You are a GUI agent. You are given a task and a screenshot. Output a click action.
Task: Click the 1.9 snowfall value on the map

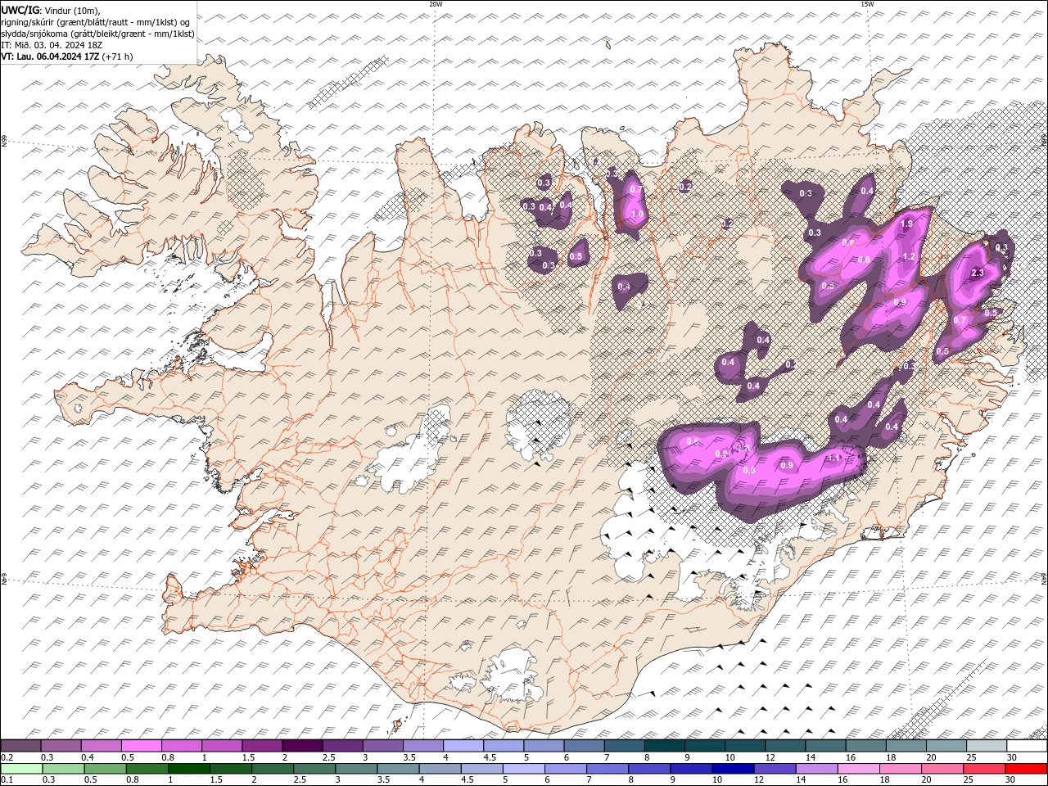(x=906, y=224)
